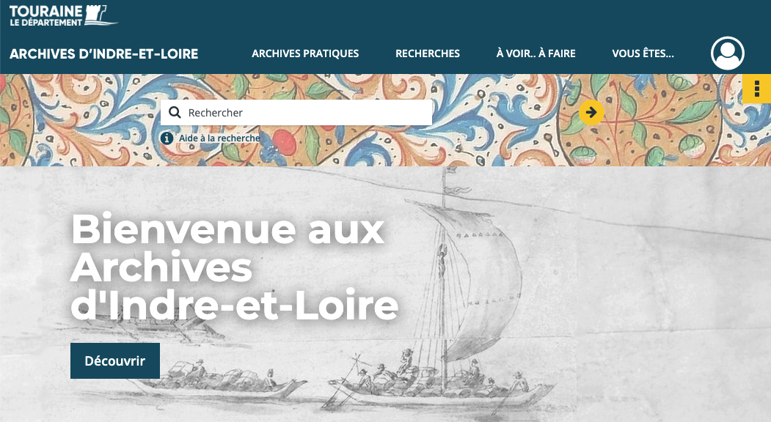Click the info icon beside Aide à la recherche
The image size is (771, 422).
(x=167, y=138)
